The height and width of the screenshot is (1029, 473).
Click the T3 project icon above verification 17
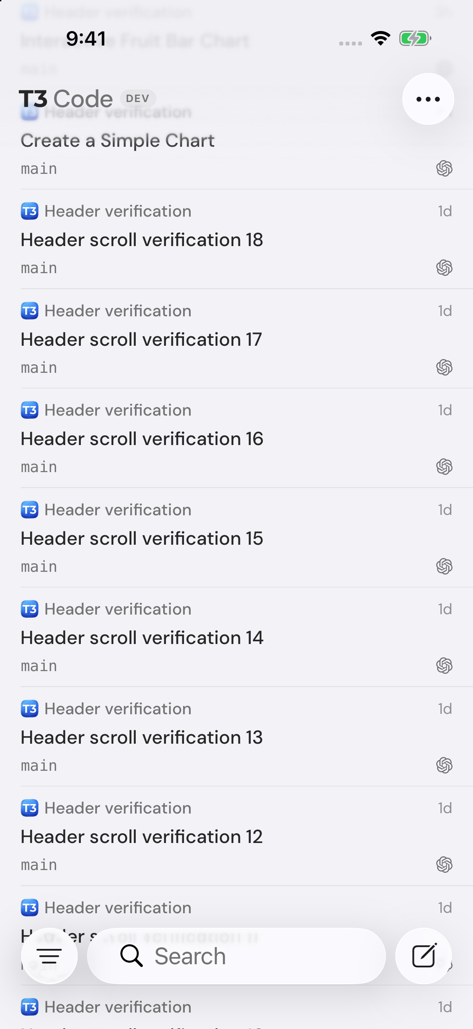pos(29,311)
